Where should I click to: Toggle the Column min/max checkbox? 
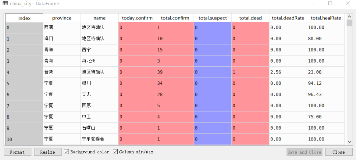115,152
